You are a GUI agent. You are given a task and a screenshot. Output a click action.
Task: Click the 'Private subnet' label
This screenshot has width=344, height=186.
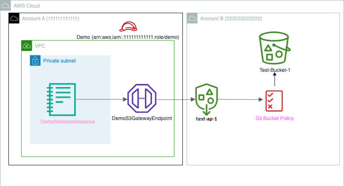point(59,61)
